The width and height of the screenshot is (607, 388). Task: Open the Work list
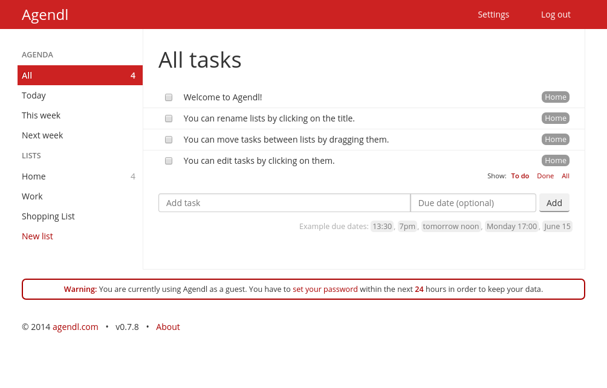click(x=32, y=196)
